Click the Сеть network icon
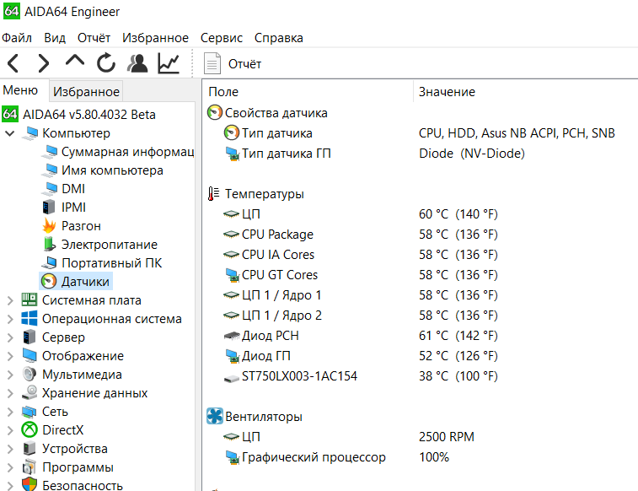The height and width of the screenshot is (491, 638). [x=29, y=412]
